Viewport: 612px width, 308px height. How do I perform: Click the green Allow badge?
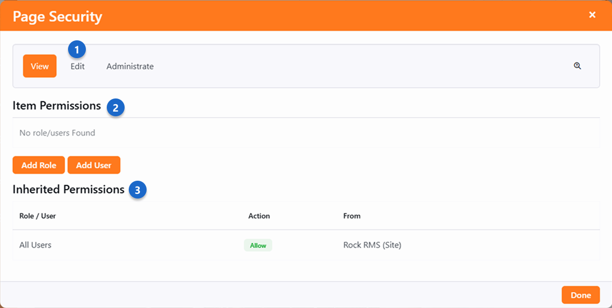pyautogui.click(x=258, y=245)
